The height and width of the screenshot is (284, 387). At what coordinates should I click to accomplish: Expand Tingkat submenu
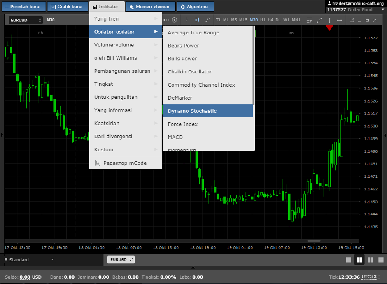click(x=126, y=84)
